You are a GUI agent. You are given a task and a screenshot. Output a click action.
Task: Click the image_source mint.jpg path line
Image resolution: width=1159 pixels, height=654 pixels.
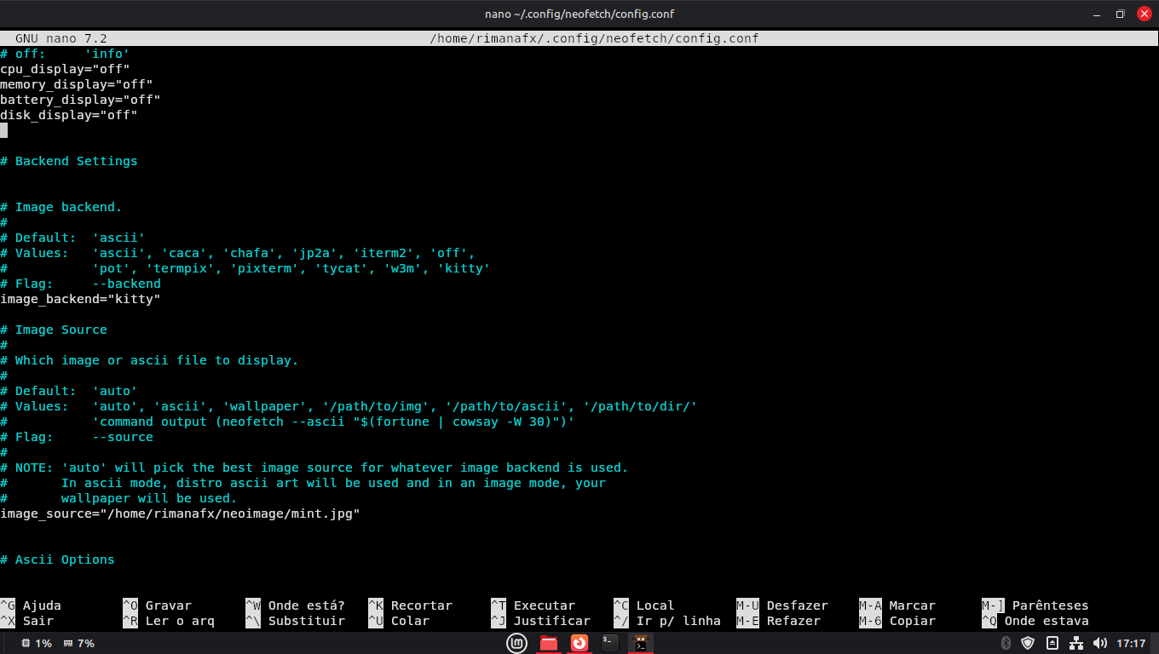point(180,513)
